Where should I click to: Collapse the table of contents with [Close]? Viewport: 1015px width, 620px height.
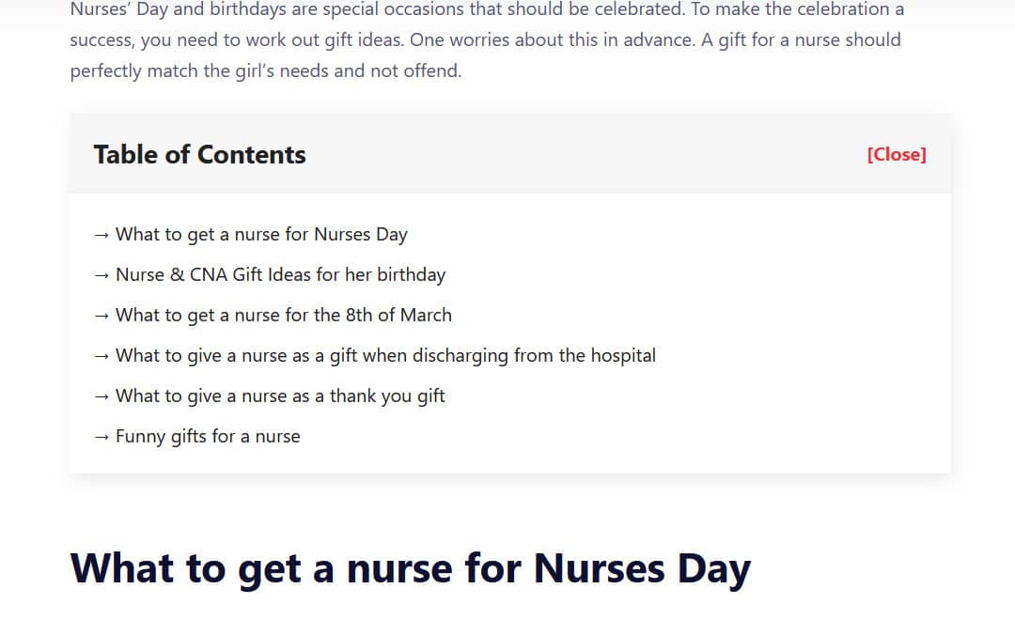click(896, 155)
